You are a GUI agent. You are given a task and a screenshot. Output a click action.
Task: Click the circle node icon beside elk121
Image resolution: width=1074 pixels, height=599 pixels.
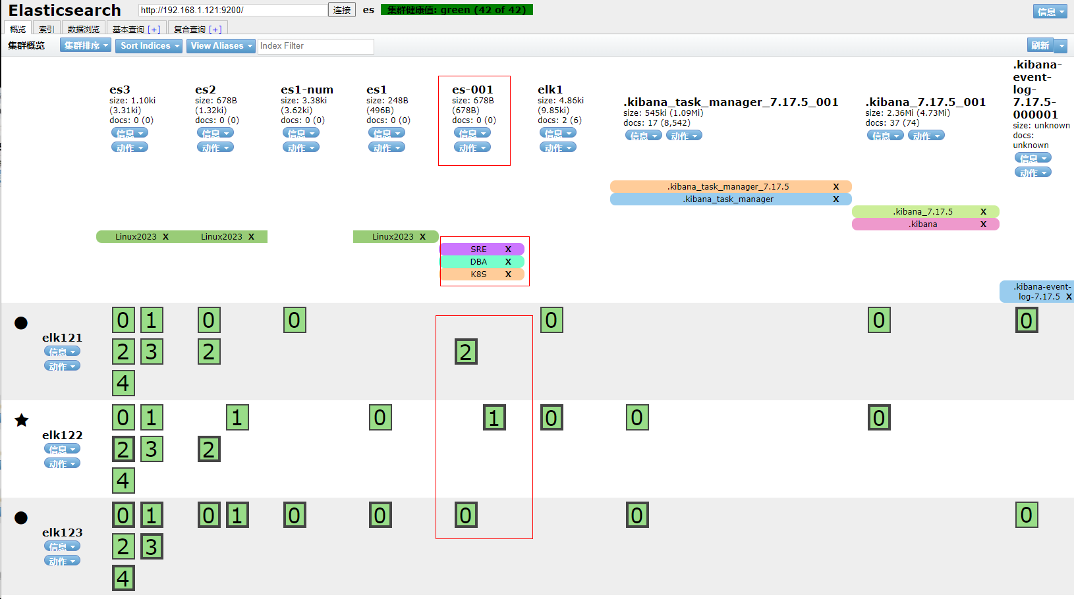click(21, 323)
